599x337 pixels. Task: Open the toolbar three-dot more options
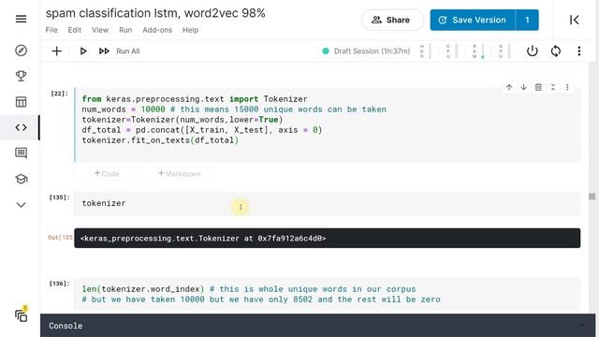579,51
